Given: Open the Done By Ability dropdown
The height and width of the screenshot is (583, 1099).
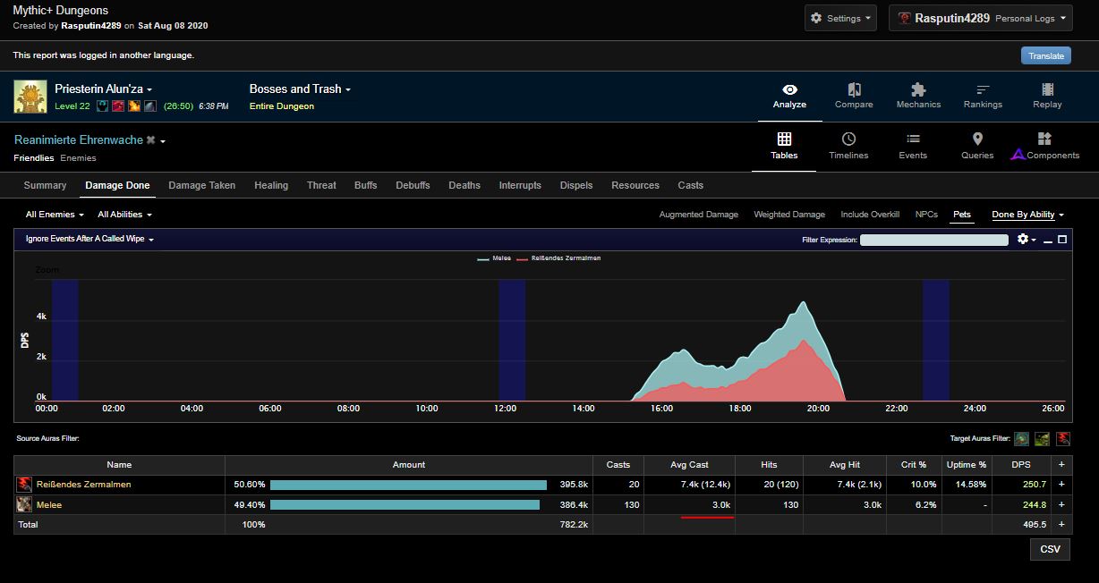Looking at the screenshot, I should point(1027,215).
